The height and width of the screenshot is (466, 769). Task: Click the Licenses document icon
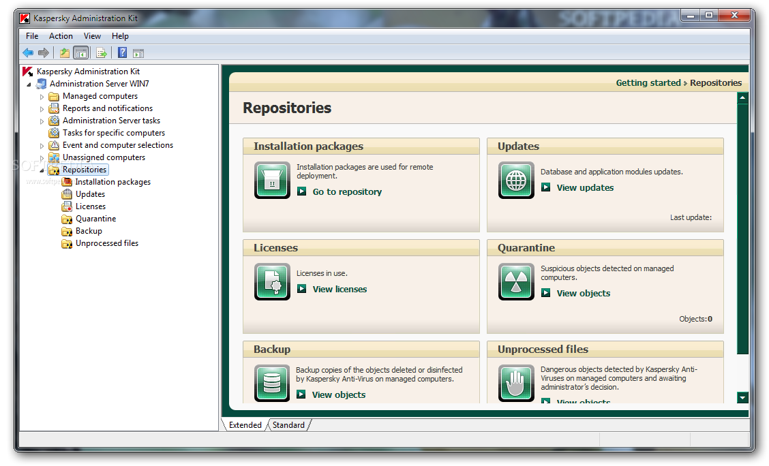(272, 282)
